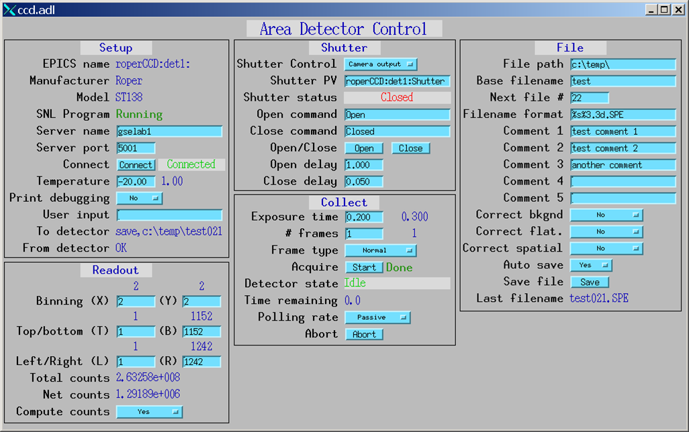Focus the Comment 4 empty field
The image size is (689, 432).
(x=623, y=182)
